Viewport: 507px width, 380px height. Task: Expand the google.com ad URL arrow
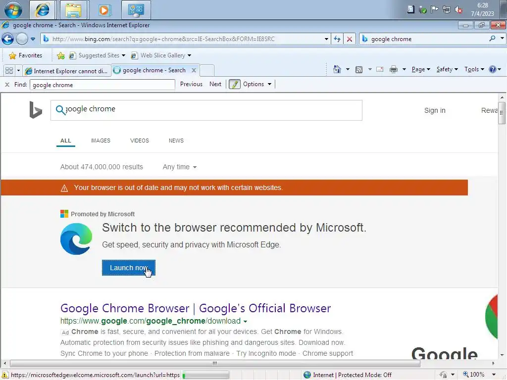[245, 322]
